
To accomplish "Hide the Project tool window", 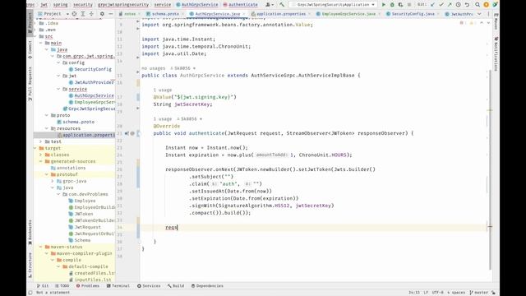I will click(111, 14).
